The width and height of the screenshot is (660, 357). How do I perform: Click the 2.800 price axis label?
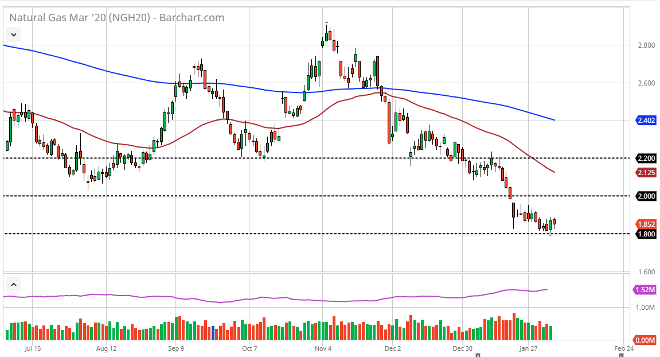tap(645, 45)
